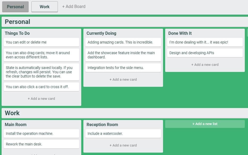
Task: Click the 'Add the showcase feature' card
Action: click(123, 55)
